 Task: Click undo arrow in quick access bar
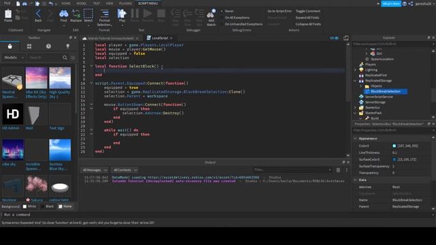[x=50, y=3]
